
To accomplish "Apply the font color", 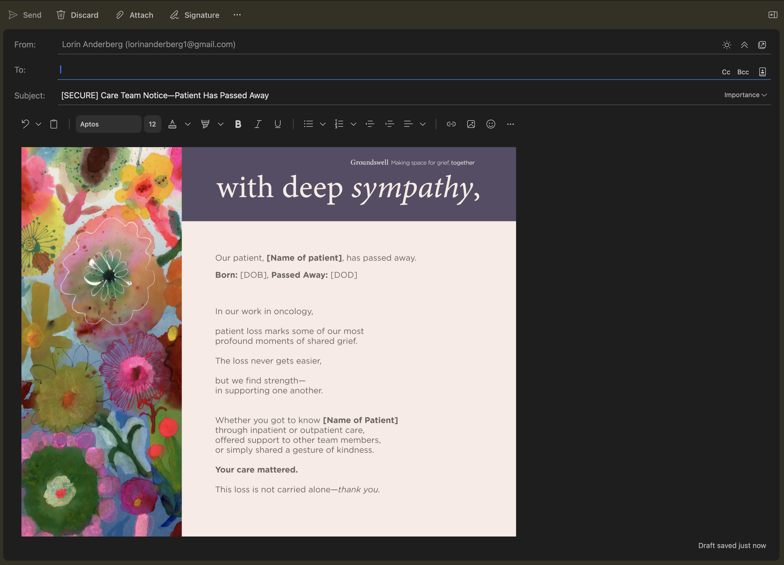I will tap(172, 124).
